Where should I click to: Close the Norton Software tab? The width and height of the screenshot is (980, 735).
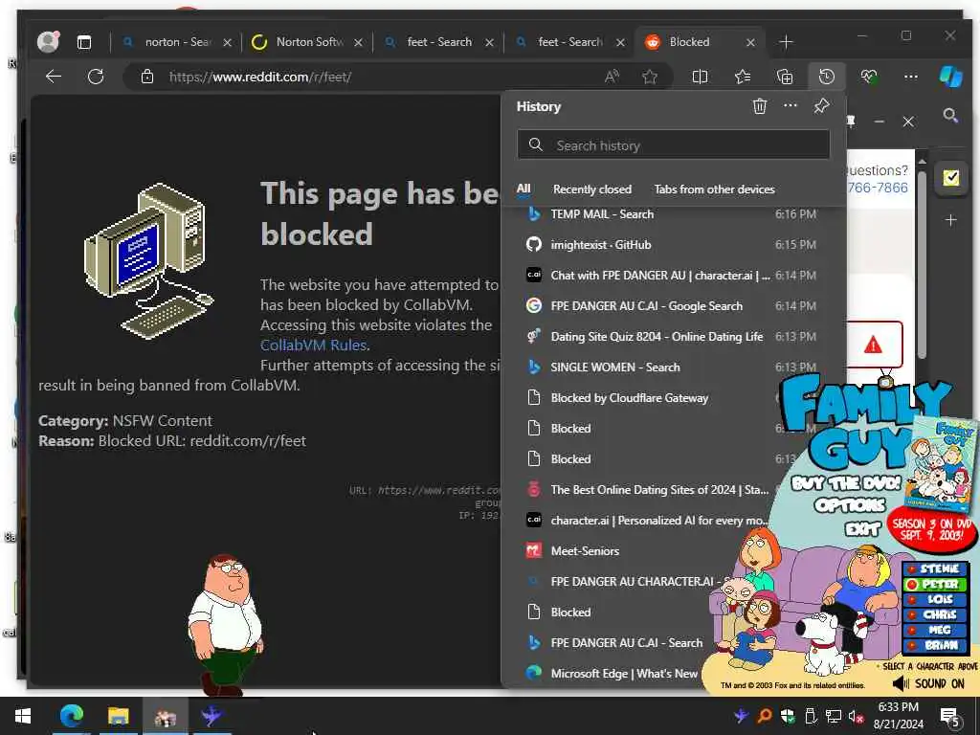358,42
